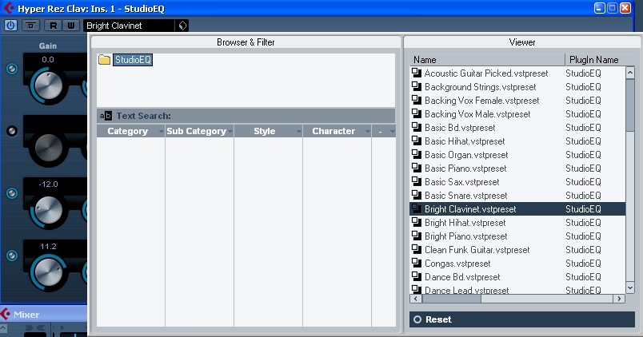Image resolution: width=643 pixels, height=337 pixels.
Task: Click the inactive second band gain knob
Action: (49, 148)
